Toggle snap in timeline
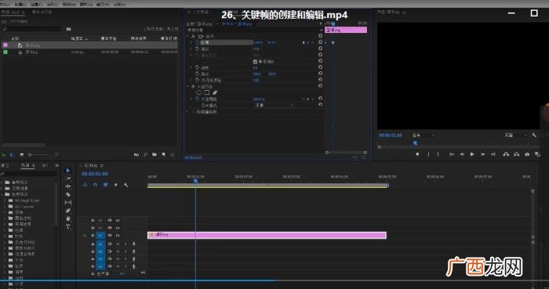Screen dimensions: 549x289 pos(95,185)
